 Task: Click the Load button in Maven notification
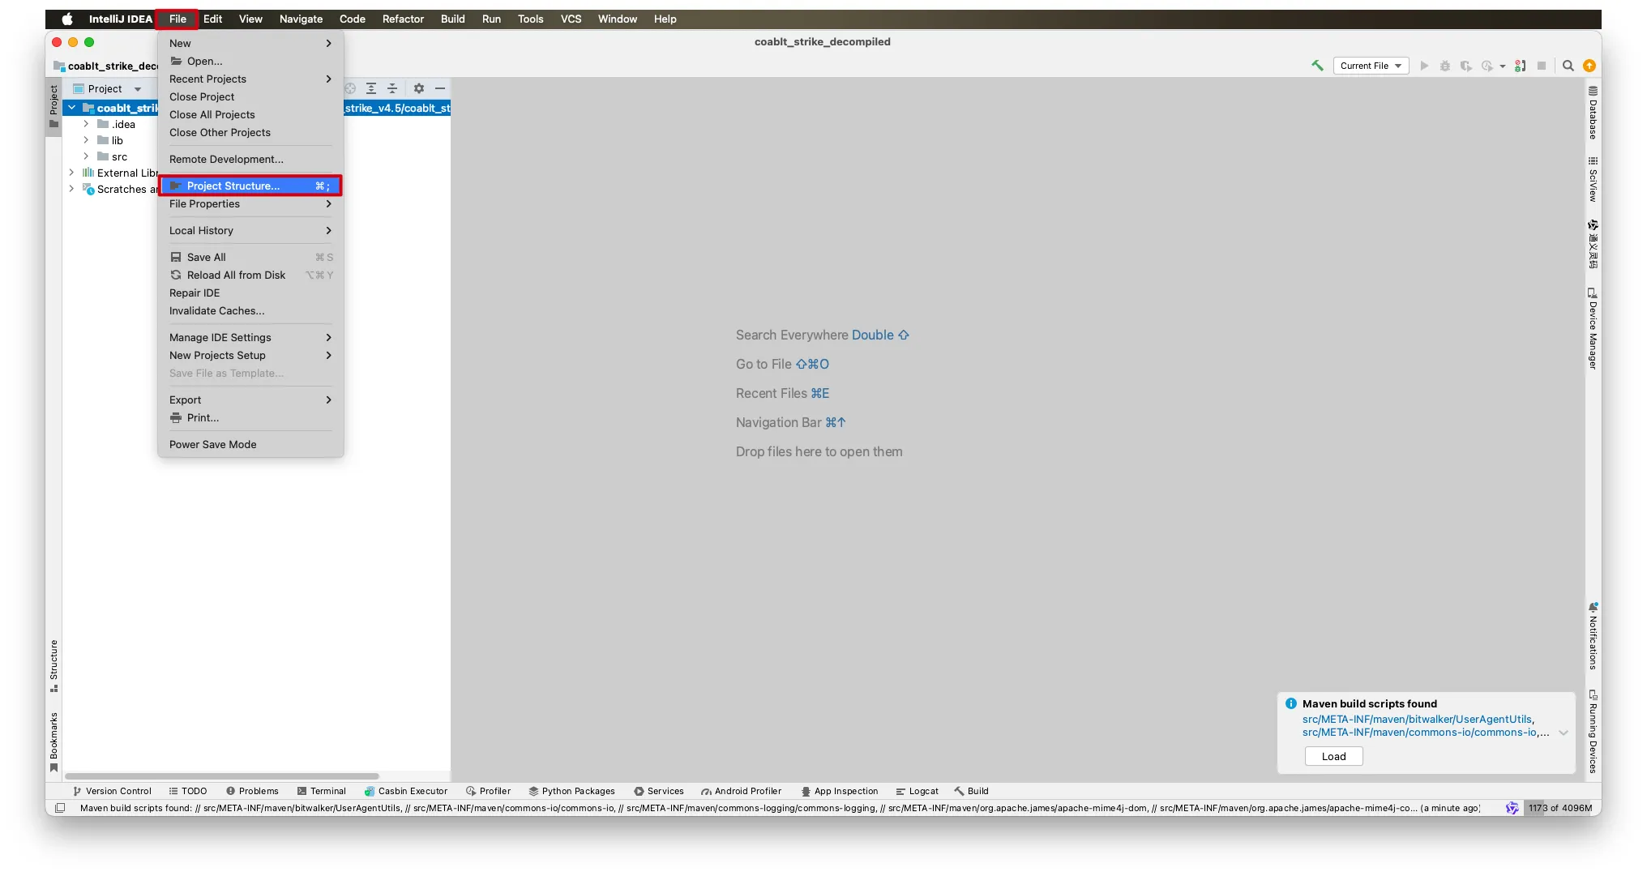click(1333, 756)
